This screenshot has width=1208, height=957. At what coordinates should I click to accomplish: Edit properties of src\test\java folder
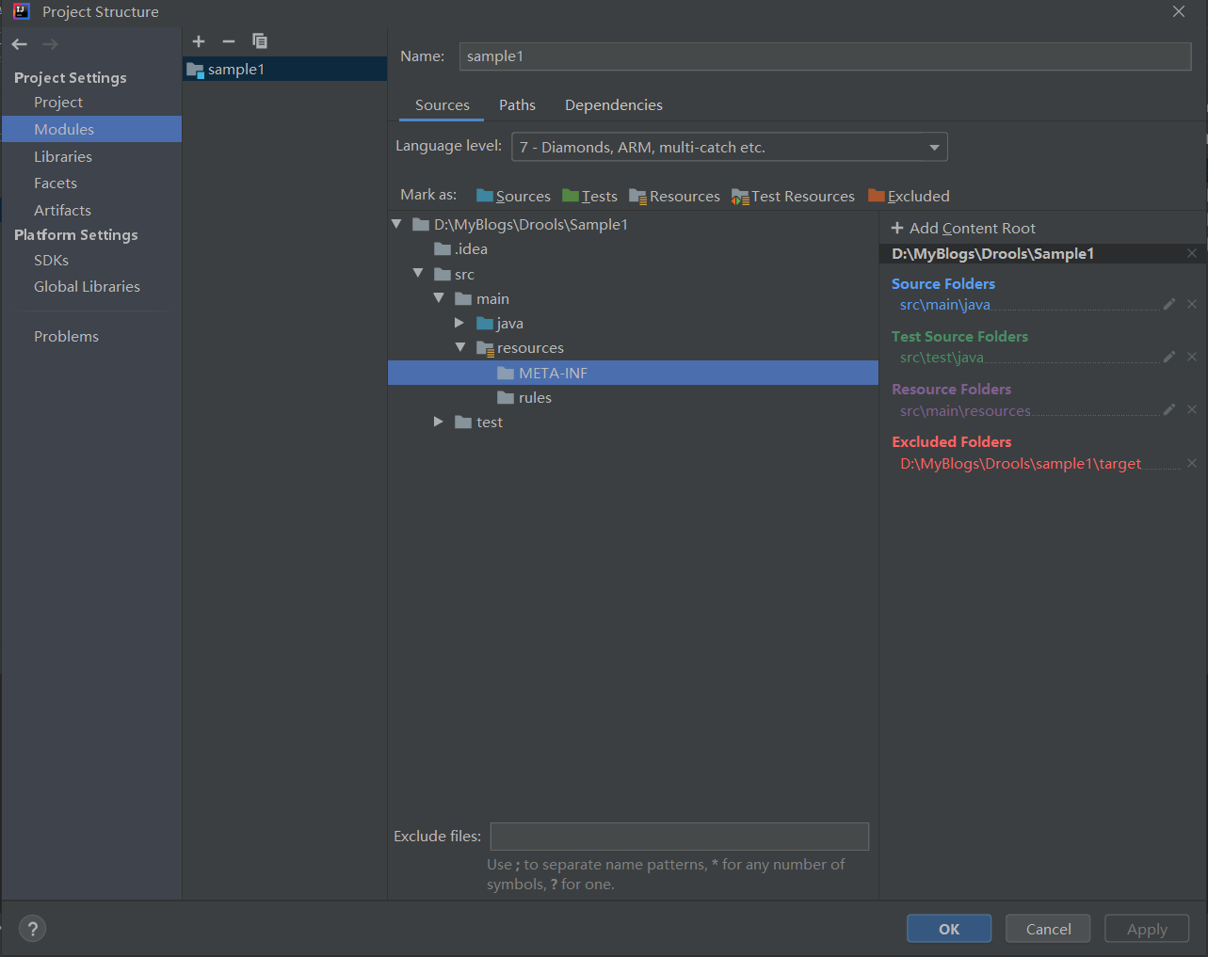1169,357
